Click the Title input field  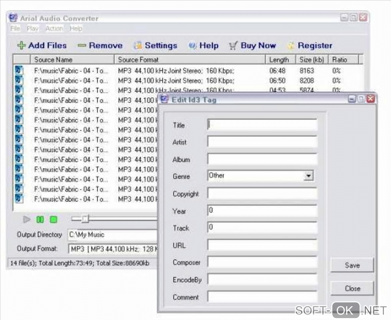pos(262,124)
